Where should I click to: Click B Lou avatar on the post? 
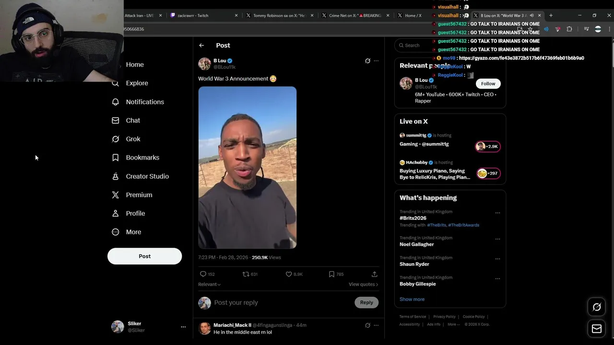pyautogui.click(x=205, y=64)
